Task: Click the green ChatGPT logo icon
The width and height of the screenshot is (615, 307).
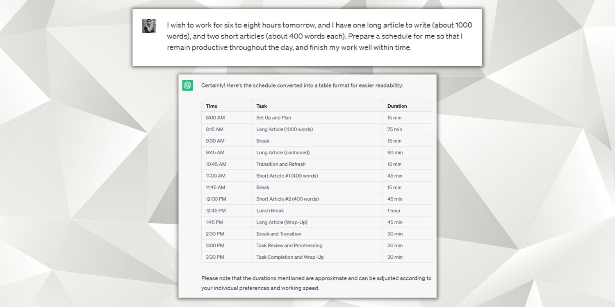Action: [x=188, y=86]
